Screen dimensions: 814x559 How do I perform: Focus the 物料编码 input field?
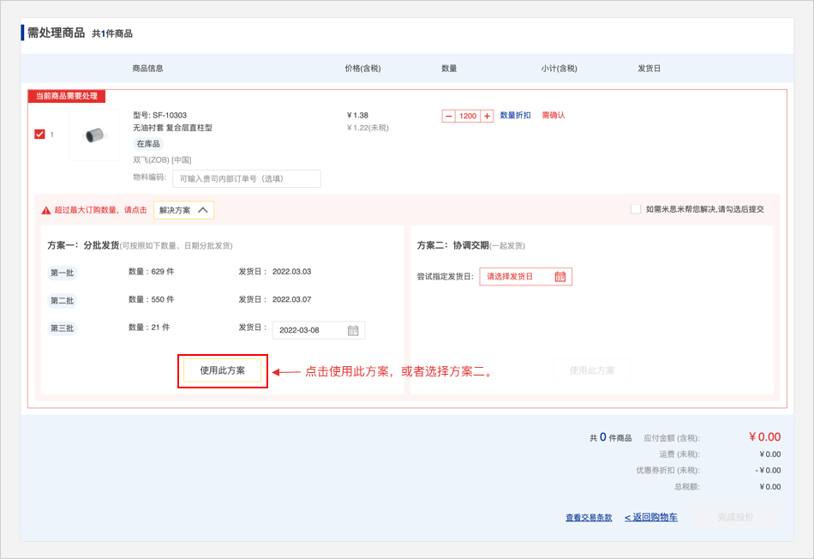246,178
